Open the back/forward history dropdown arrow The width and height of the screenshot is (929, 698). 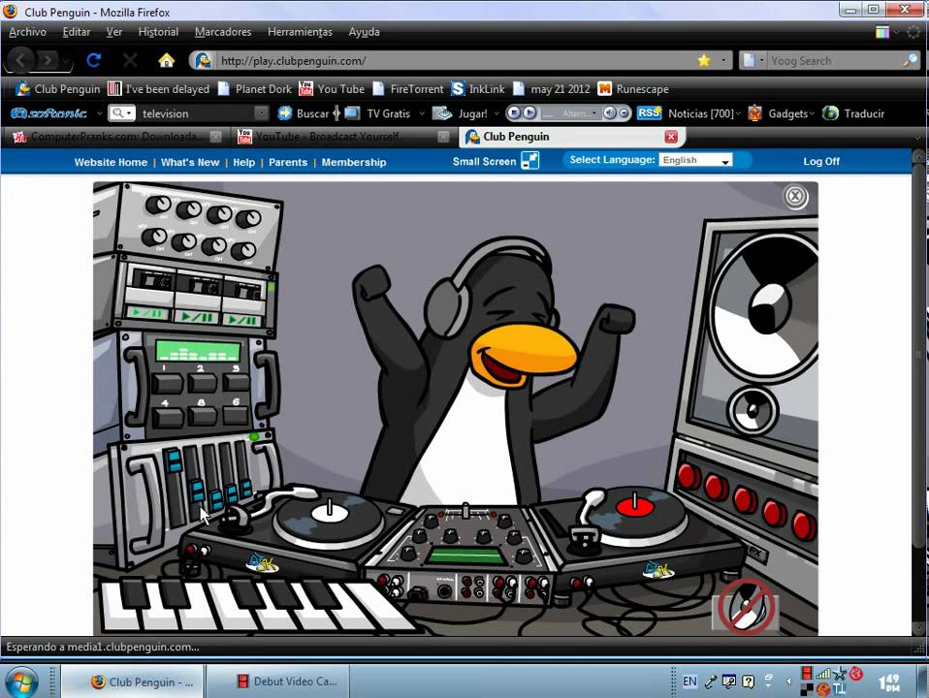click(x=66, y=60)
